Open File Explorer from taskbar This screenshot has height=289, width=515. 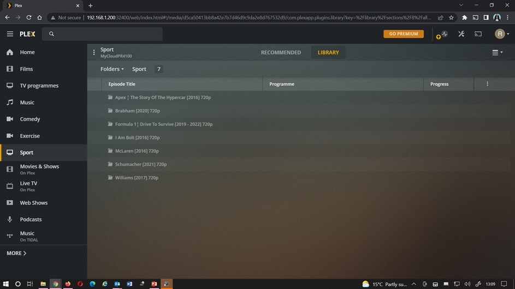(x=43, y=284)
